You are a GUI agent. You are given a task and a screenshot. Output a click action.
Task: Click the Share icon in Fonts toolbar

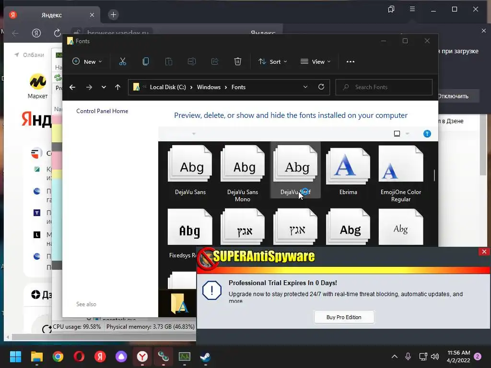pos(215,62)
